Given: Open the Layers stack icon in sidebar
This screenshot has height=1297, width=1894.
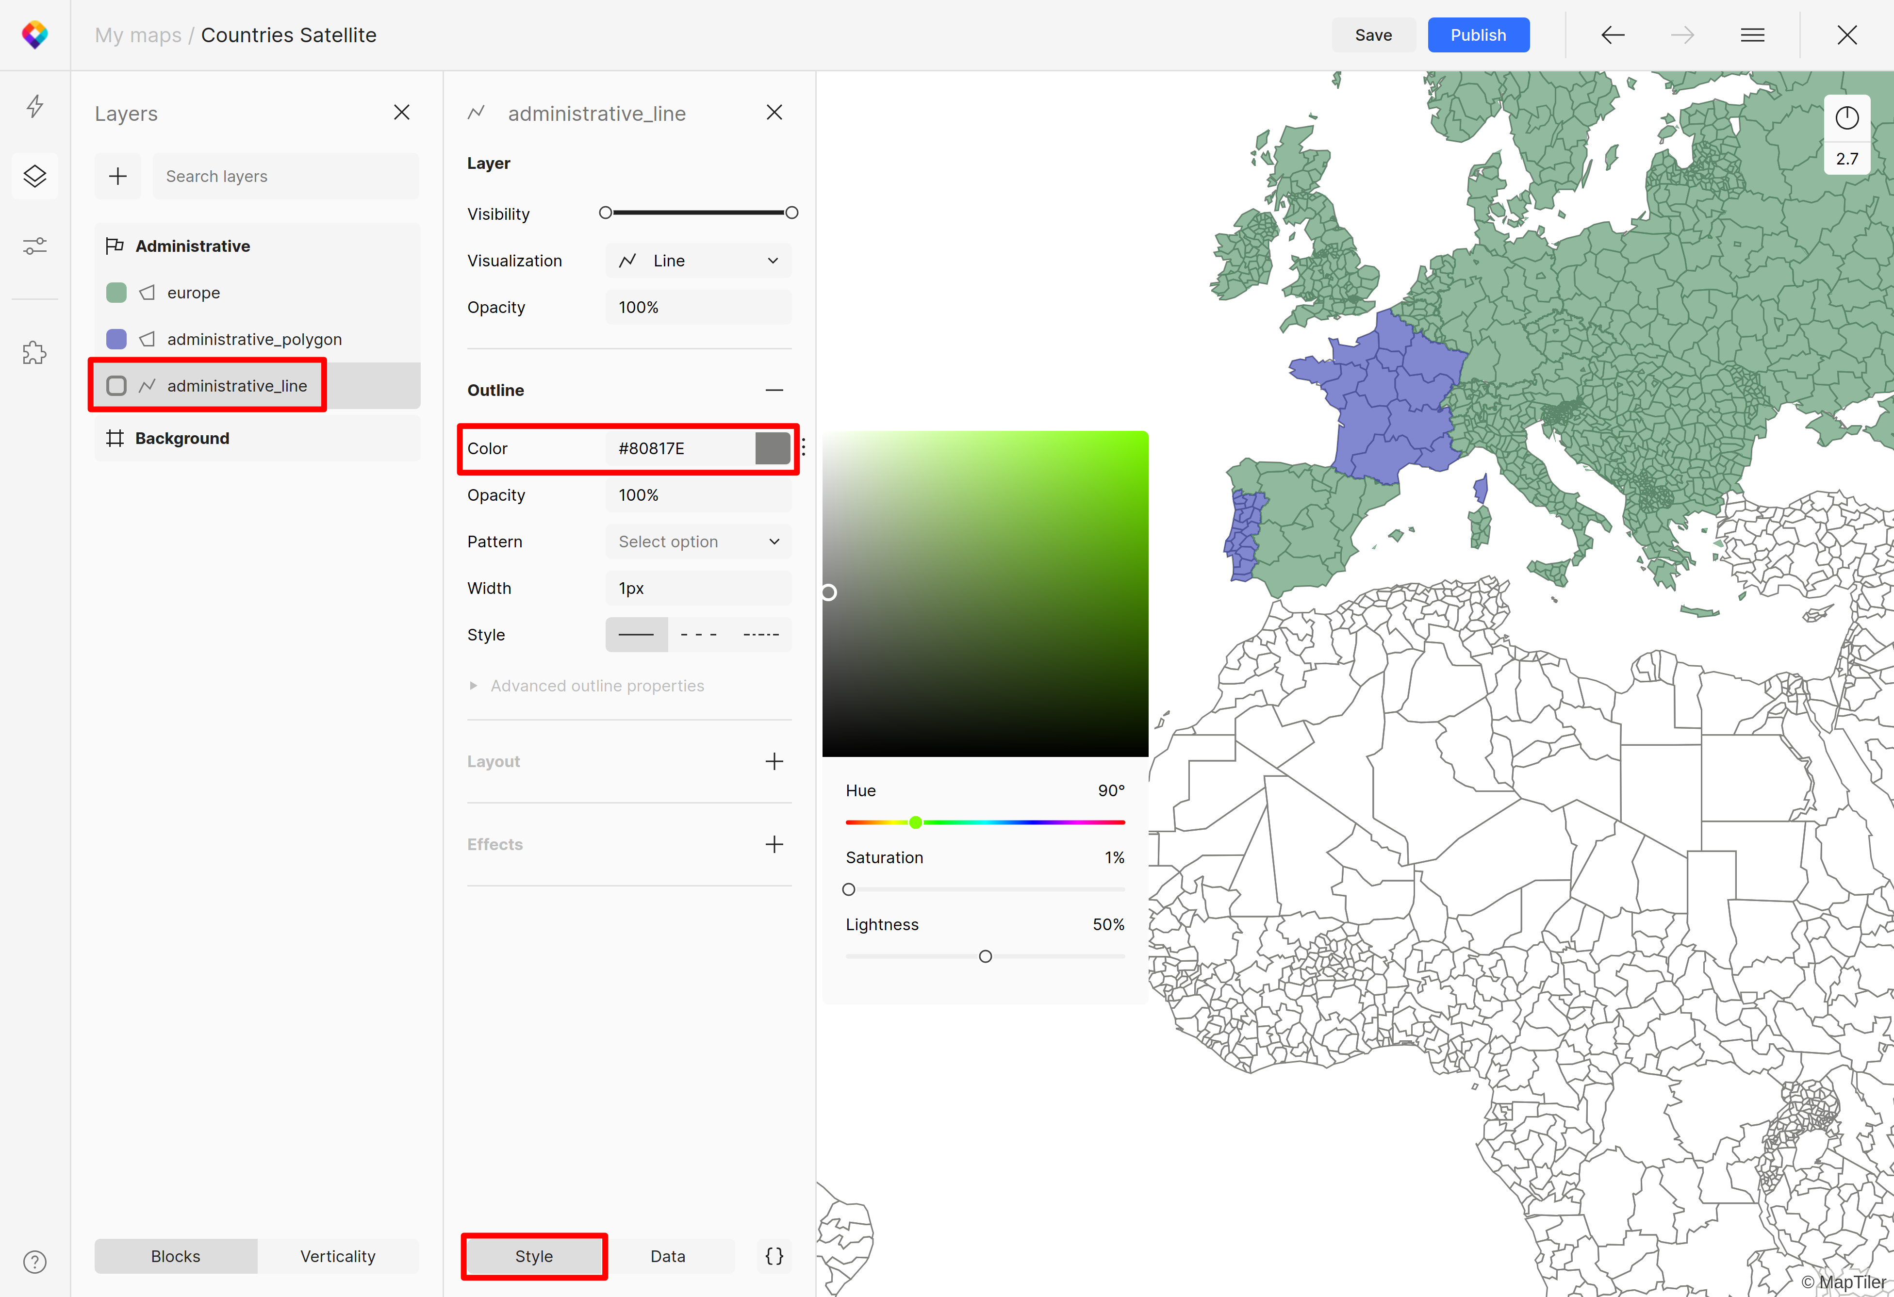Looking at the screenshot, I should (34, 176).
